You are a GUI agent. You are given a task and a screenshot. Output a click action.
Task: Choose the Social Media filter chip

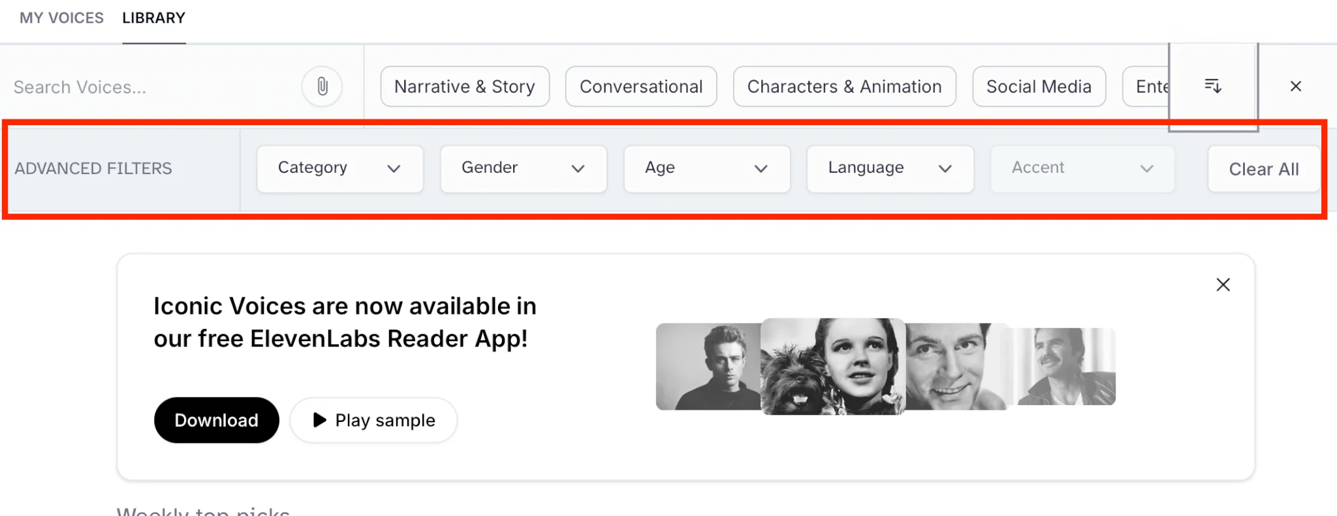click(1039, 86)
